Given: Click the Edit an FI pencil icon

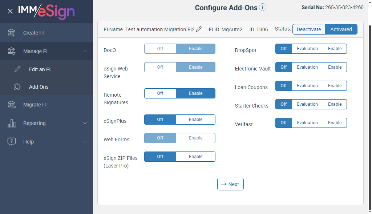Looking at the screenshot, I should [x=17, y=69].
